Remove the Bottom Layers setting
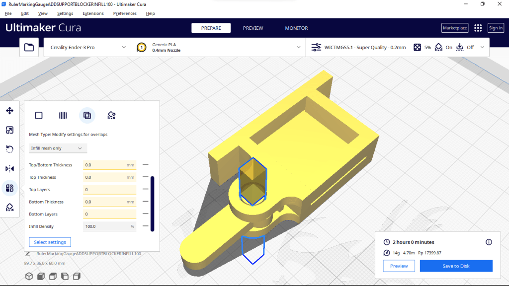The image size is (509, 286). click(146, 214)
